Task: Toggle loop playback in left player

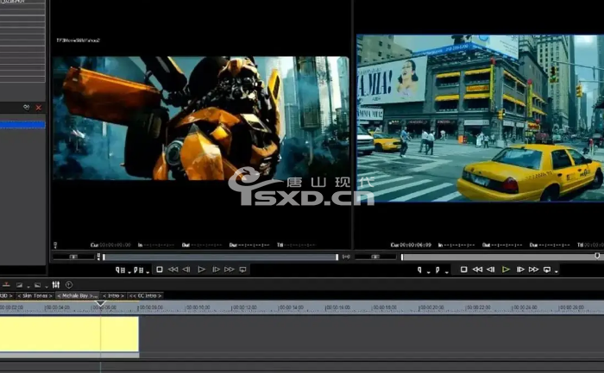Action: 242,270
